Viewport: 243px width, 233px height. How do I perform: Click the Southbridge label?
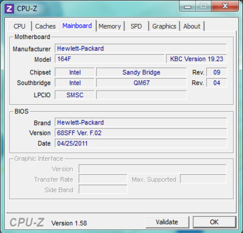point(34,83)
